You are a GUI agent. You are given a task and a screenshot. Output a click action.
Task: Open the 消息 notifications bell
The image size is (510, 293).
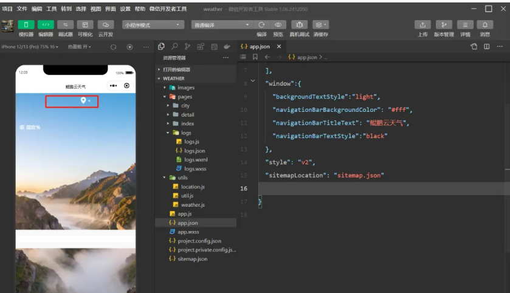485,25
